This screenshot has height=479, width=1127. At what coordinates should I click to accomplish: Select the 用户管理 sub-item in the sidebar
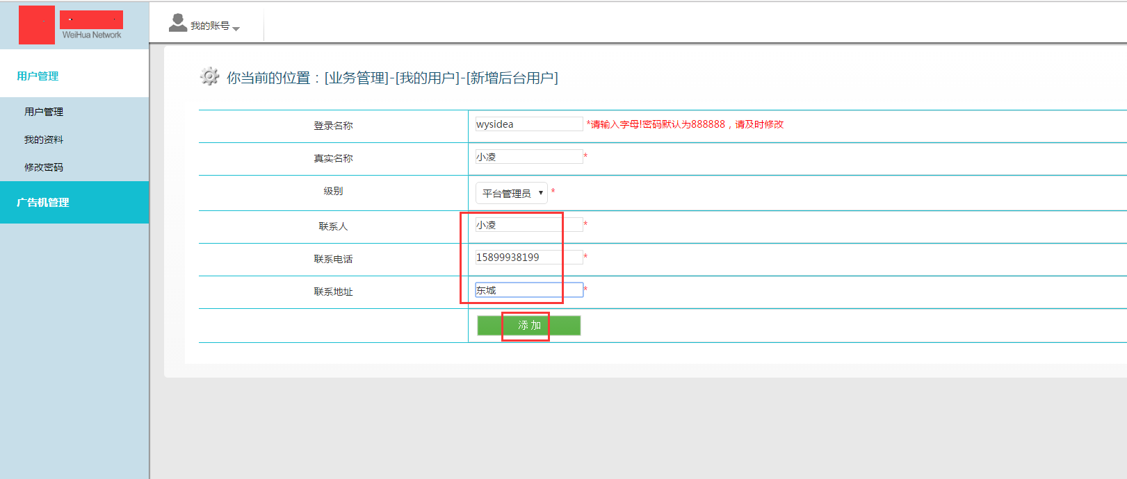[x=44, y=112]
